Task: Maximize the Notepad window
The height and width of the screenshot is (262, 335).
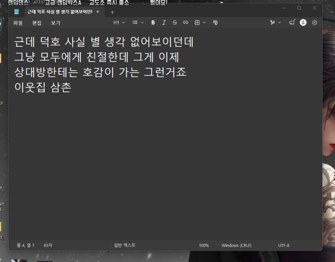Action: coord(299,8)
